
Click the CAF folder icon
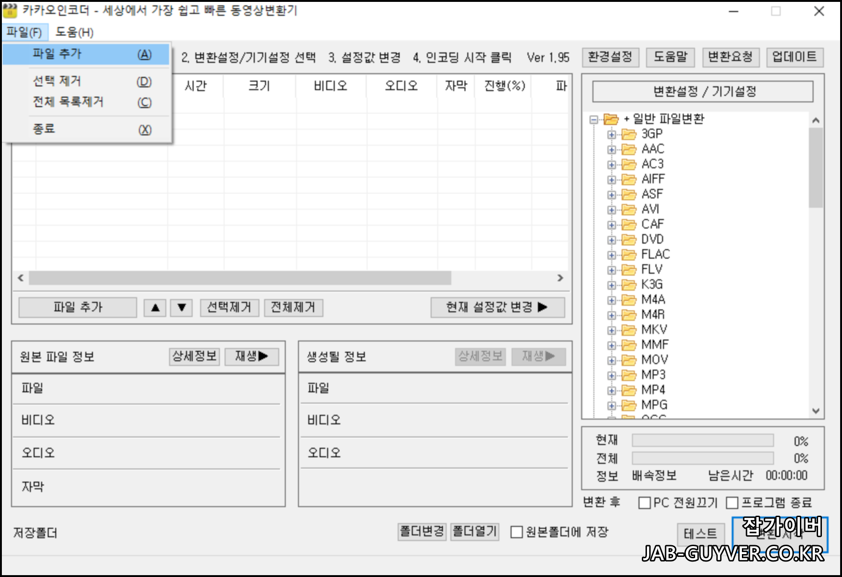point(629,225)
